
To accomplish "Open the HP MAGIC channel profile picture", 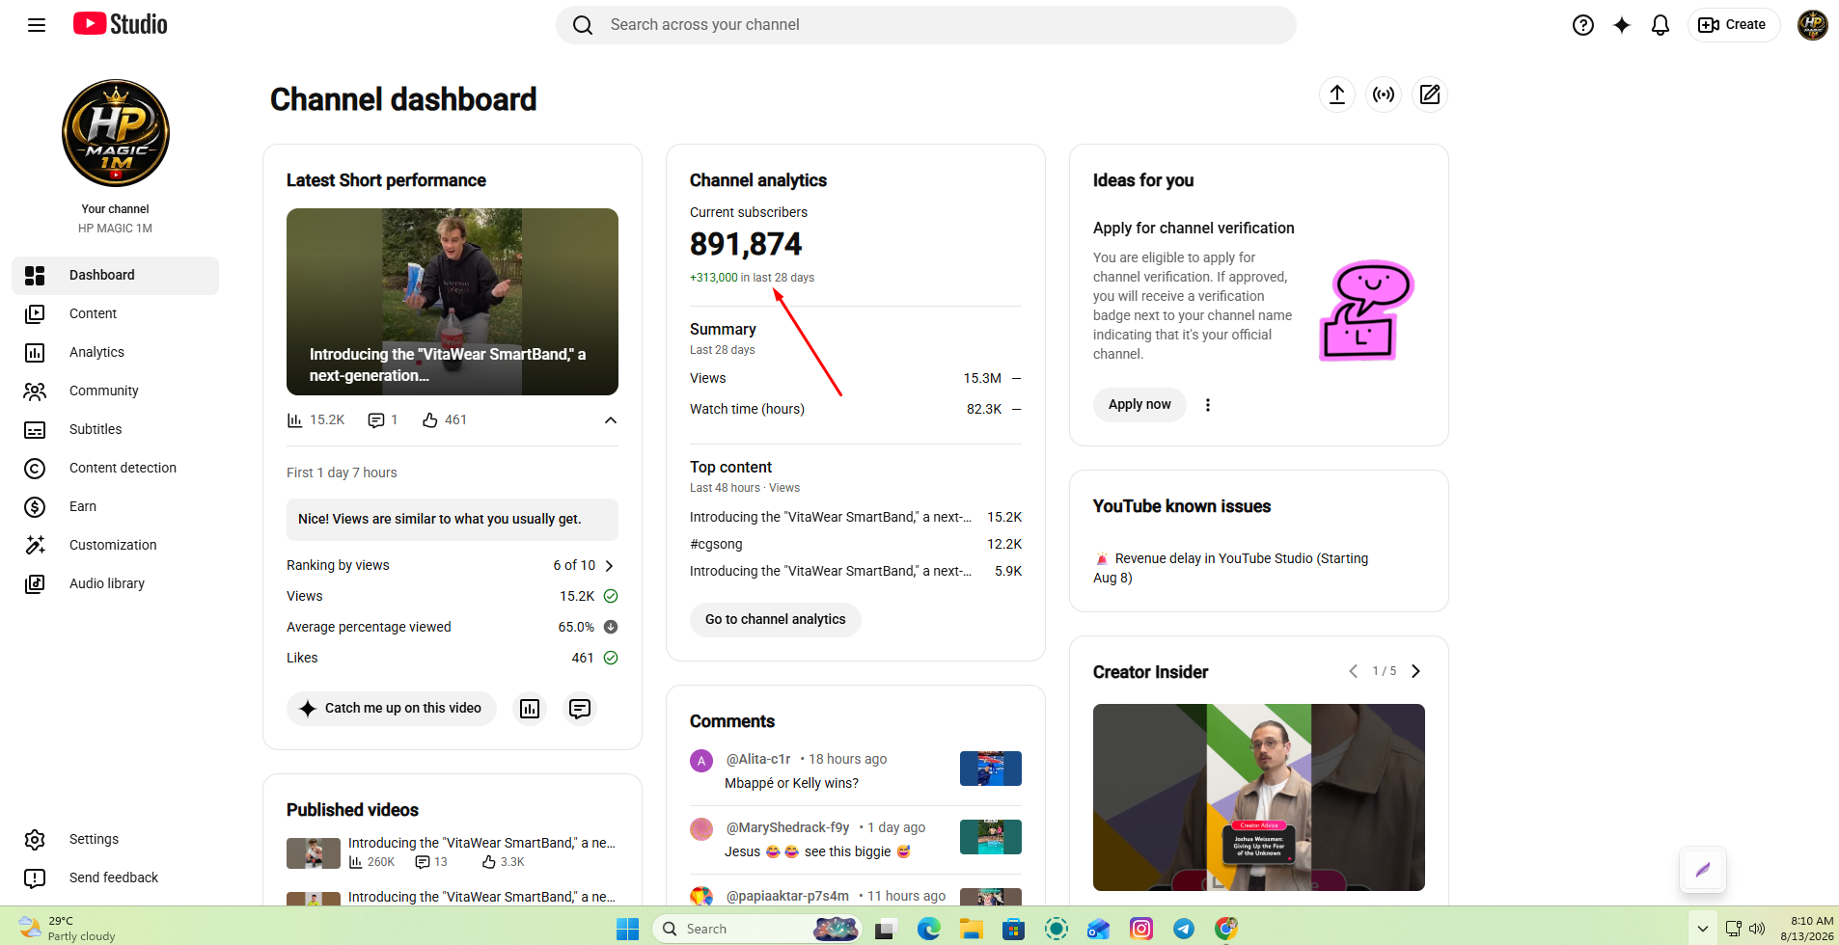I will tap(116, 133).
